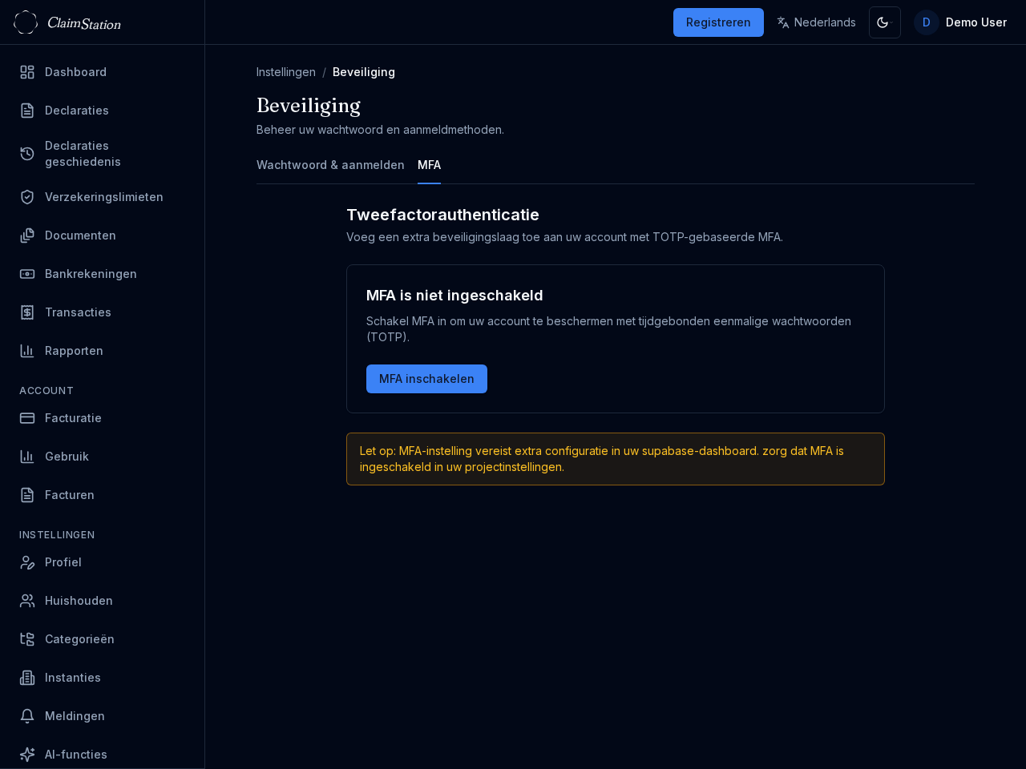Open AI-functies settings link
This screenshot has width=1026, height=769.
click(102, 755)
